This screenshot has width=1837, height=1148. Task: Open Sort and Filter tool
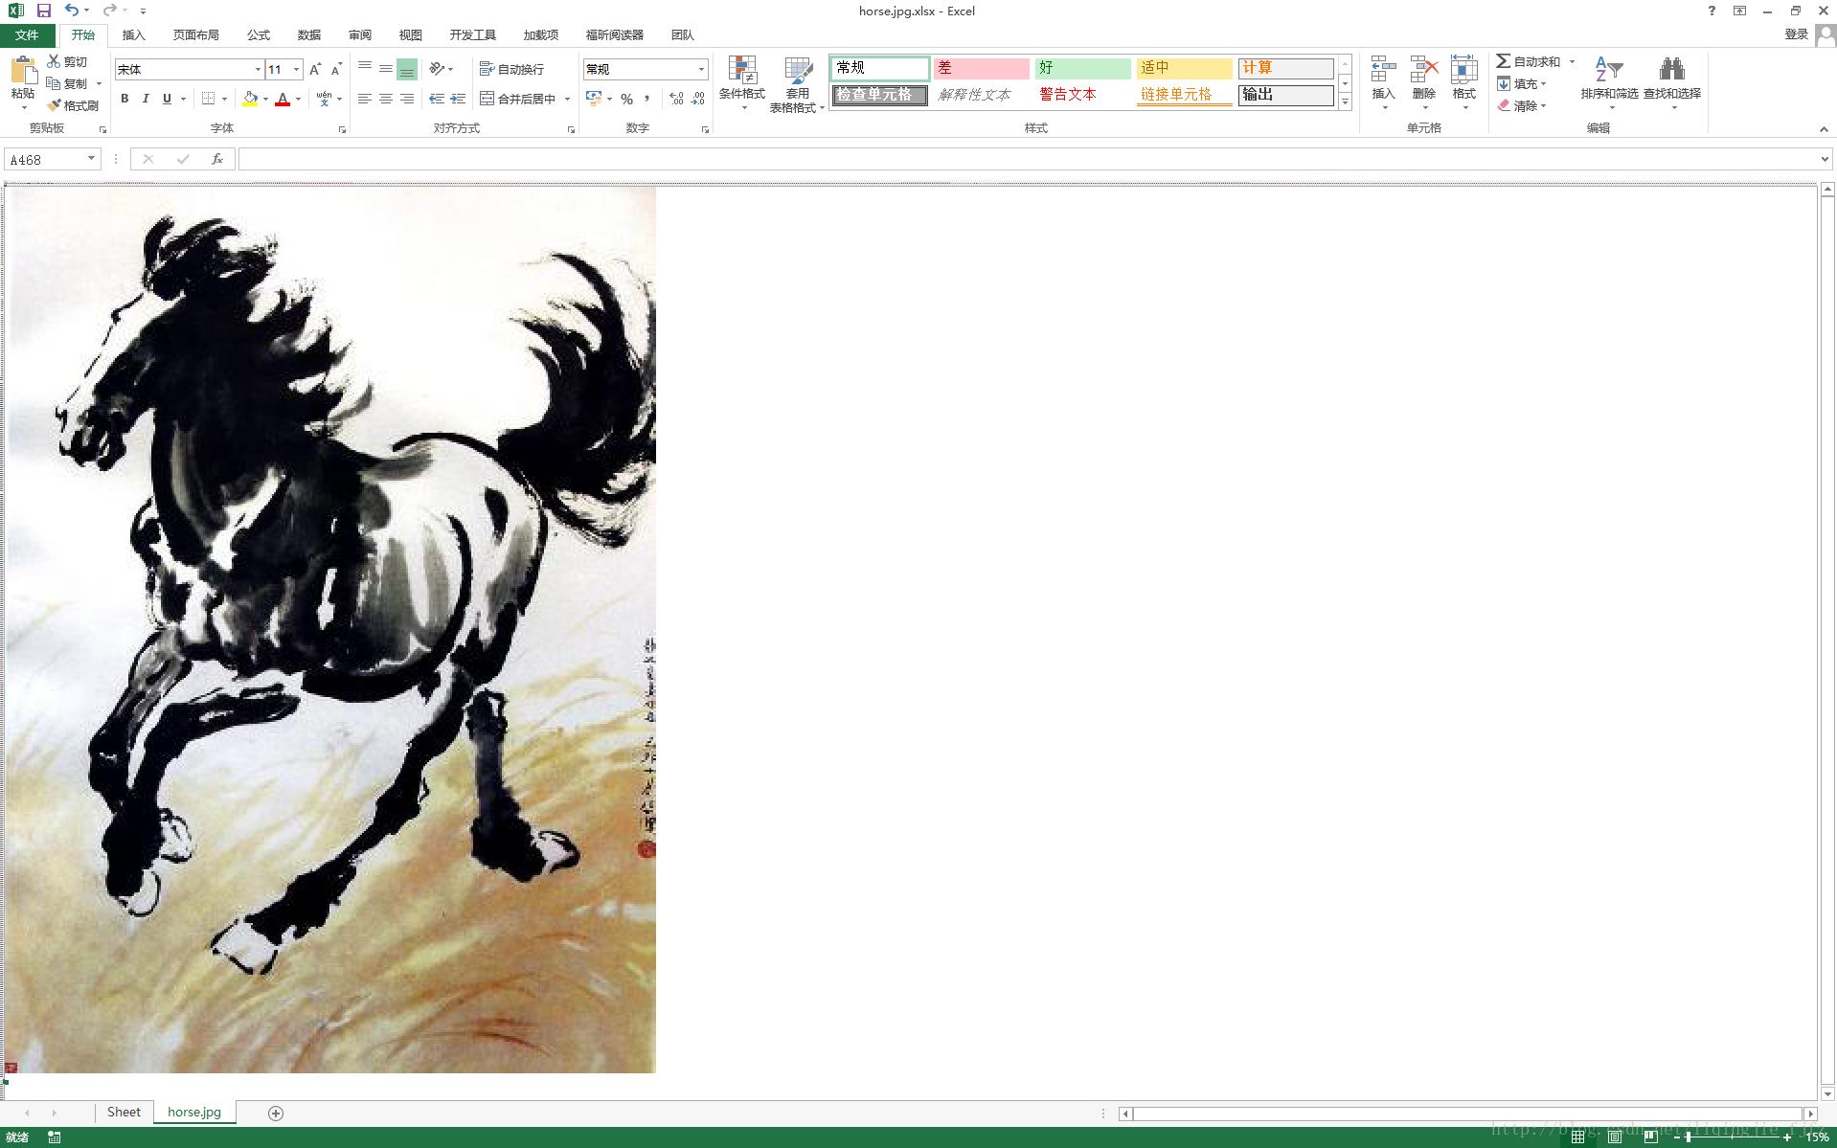click(x=1609, y=82)
